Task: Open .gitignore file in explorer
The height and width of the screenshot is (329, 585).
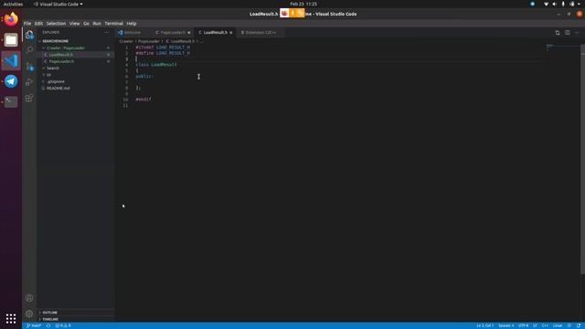Action: (x=76, y=81)
